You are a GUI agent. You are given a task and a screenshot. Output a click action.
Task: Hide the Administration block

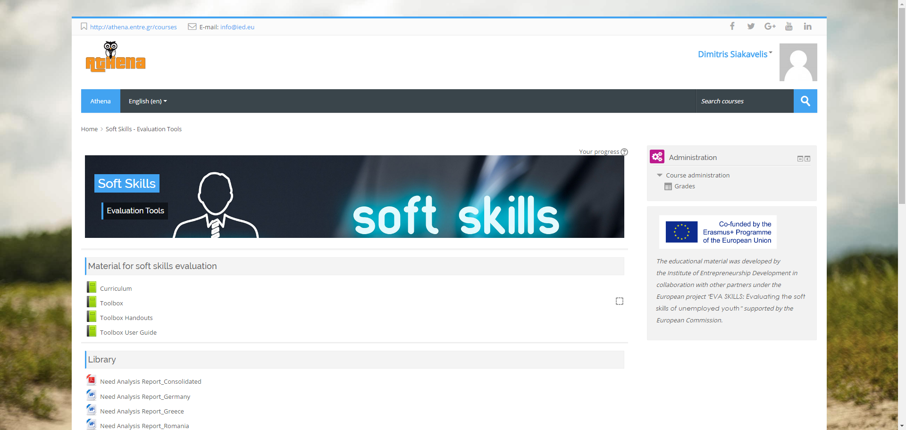800,159
